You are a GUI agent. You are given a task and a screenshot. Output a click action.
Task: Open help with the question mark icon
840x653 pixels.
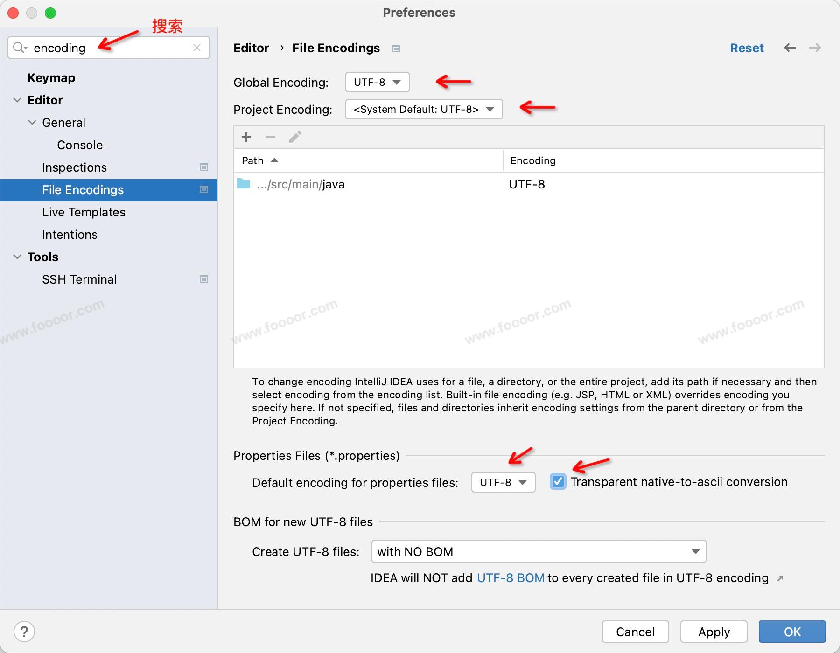tap(24, 632)
